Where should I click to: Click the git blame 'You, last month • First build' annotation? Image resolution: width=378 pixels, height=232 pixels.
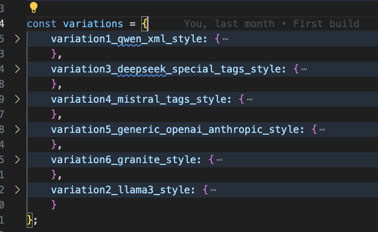coord(272,24)
